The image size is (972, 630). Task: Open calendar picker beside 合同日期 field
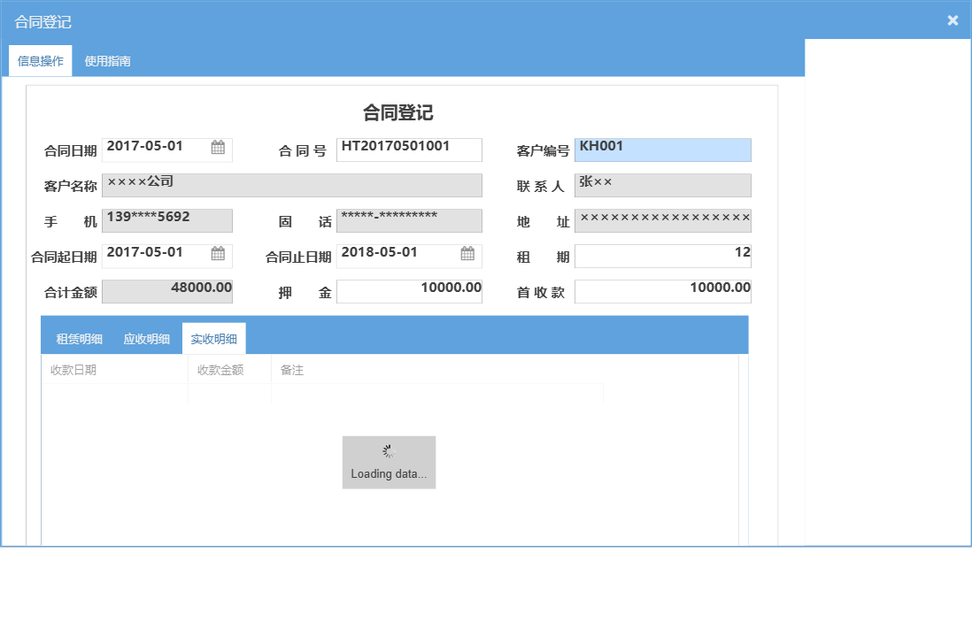tap(220, 150)
